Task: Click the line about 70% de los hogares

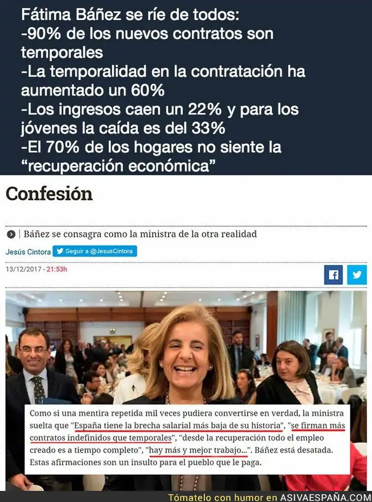Action: [151, 157]
